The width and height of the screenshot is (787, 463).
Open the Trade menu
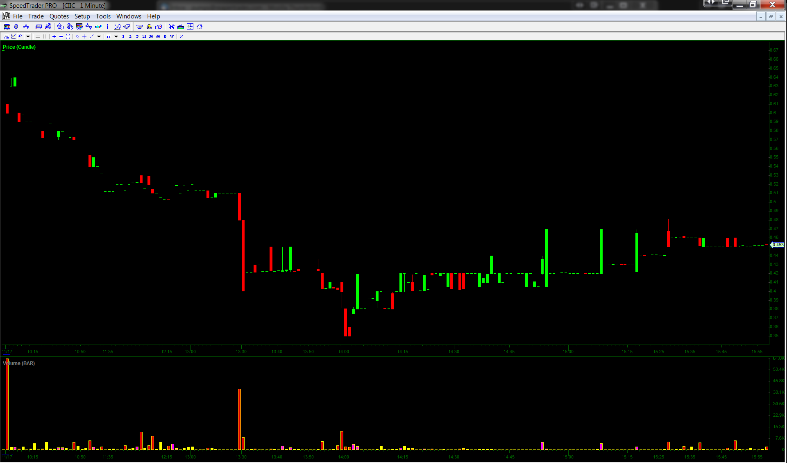(x=36, y=16)
